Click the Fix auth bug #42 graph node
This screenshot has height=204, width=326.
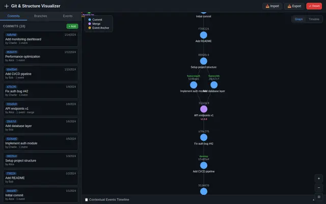(204, 137)
